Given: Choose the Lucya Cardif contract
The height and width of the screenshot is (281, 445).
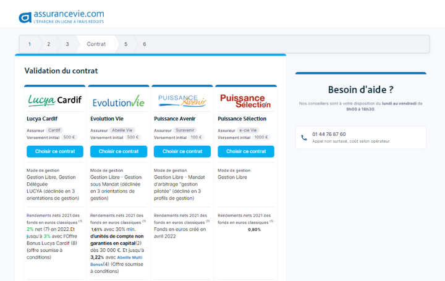Looking at the screenshot, I should pyautogui.click(x=55, y=151).
